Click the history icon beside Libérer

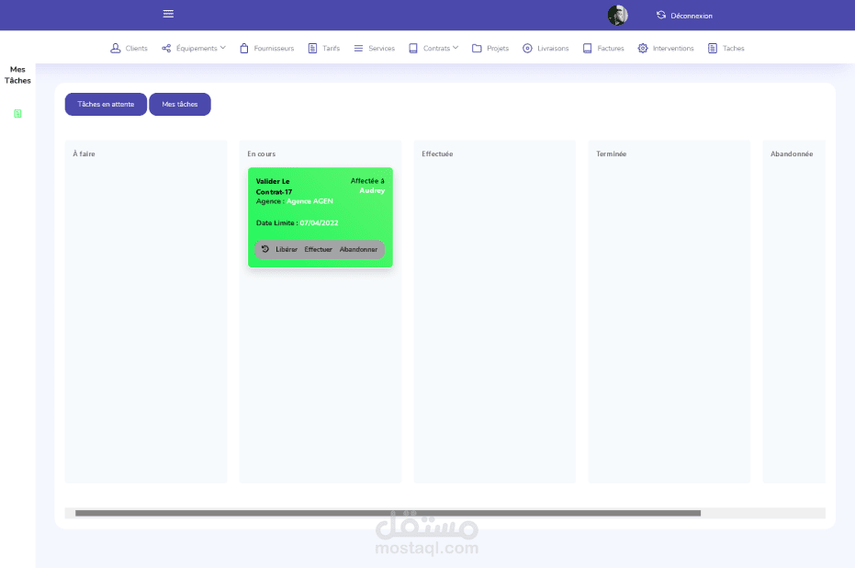[265, 249]
